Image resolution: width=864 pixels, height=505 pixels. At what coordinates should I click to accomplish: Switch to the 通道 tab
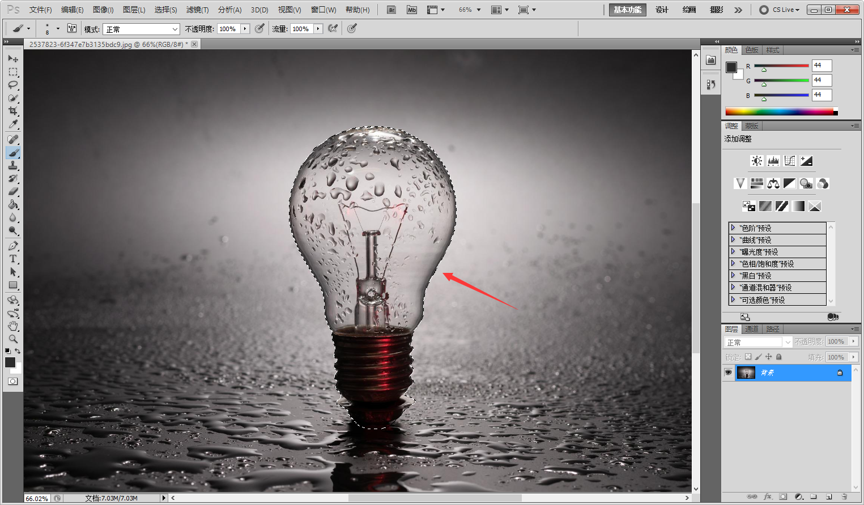pos(752,329)
